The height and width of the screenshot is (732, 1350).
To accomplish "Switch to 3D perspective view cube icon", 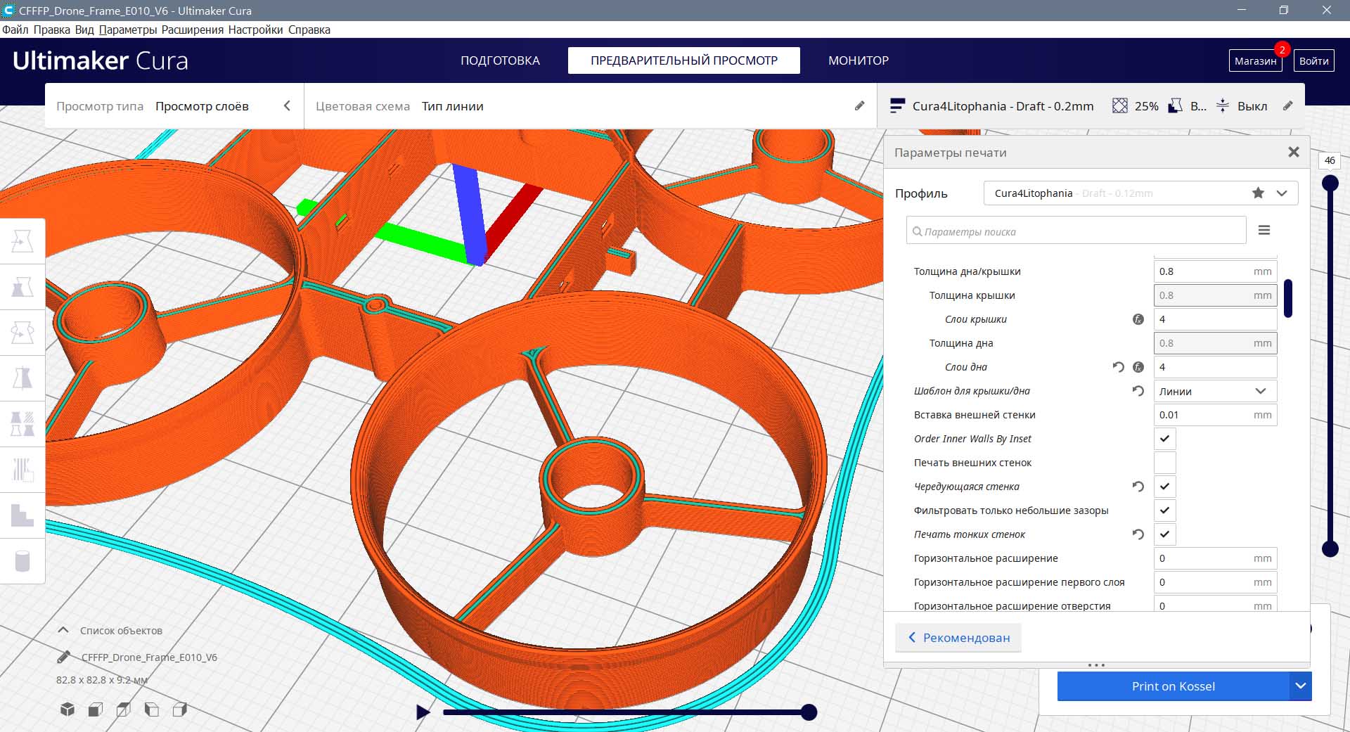I will pyautogui.click(x=67, y=709).
